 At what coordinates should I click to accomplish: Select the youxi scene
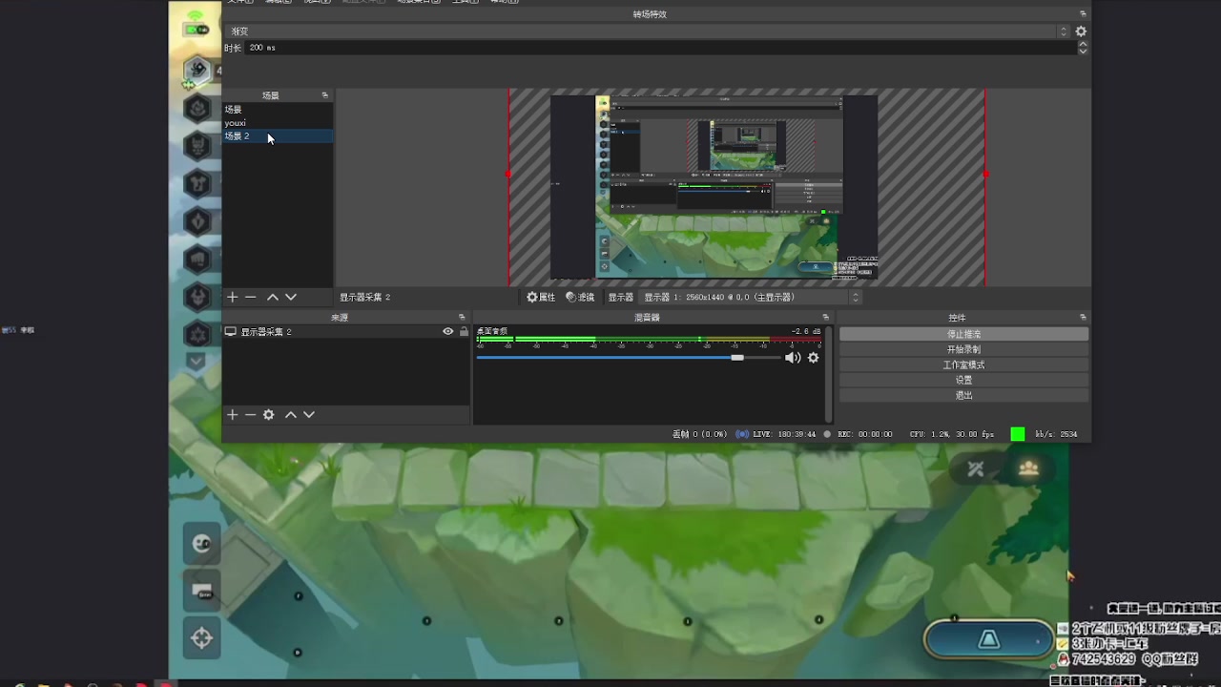click(x=278, y=123)
